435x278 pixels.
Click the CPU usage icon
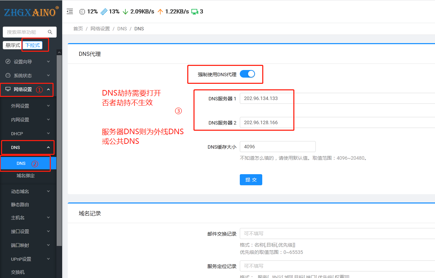click(x=82, y=11)
